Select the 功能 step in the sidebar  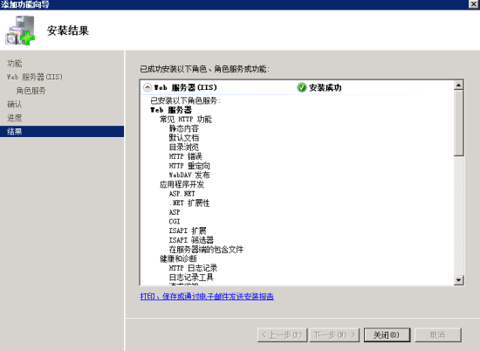point(14,64)
